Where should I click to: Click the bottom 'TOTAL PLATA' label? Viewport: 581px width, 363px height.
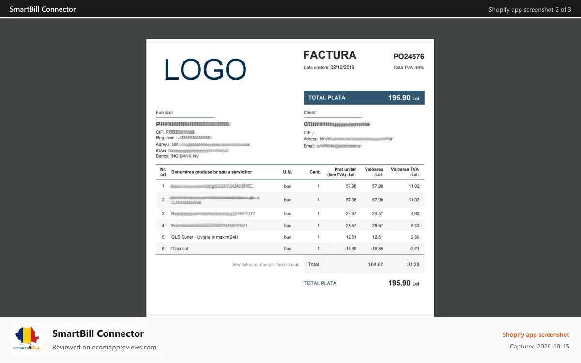[x=320, y=283]
